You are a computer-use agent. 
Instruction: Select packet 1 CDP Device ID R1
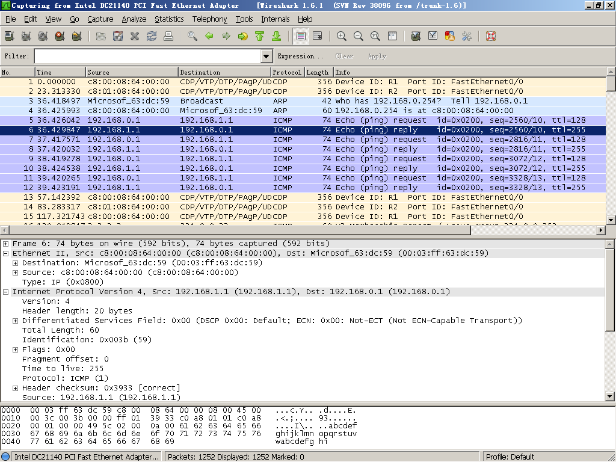tap(303, 82)
